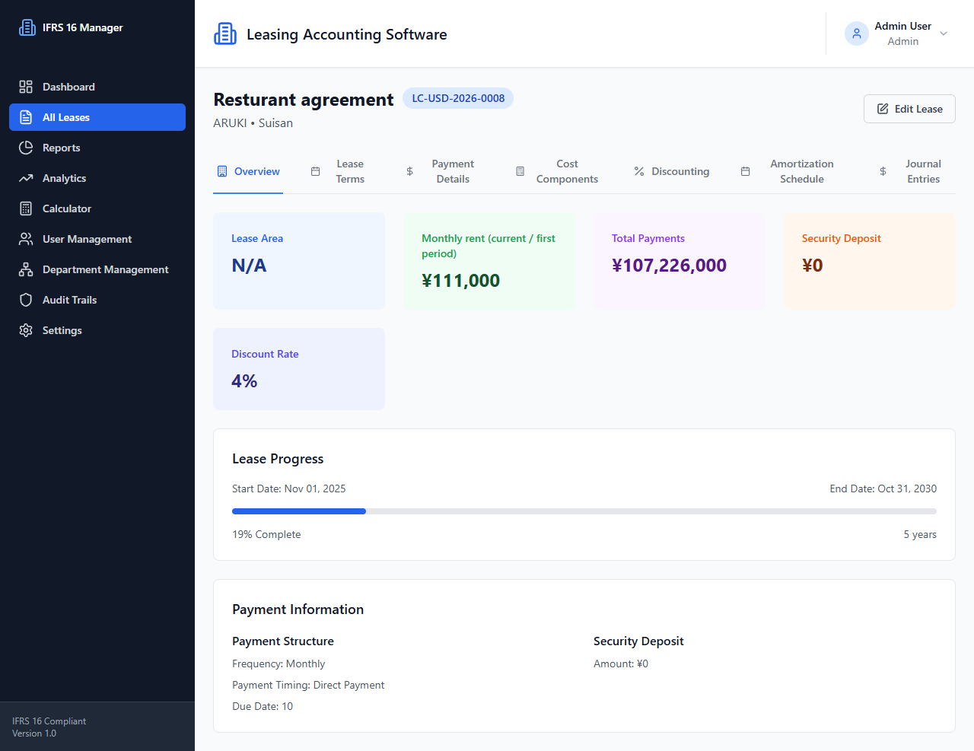Click the Lease Area N/A value
This screenshot has height=751, width=974.
click(249, 266)
